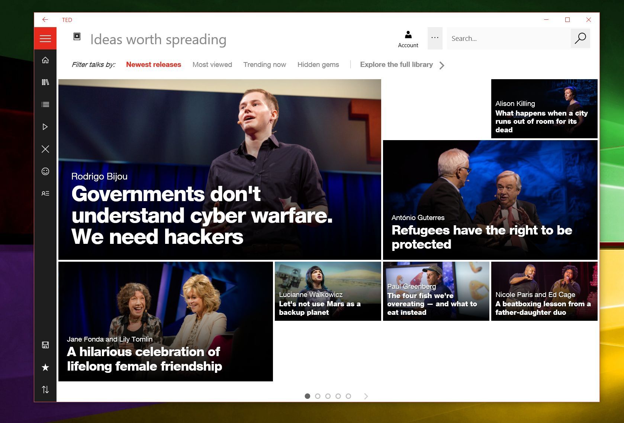624x423 pixels.
Task: Open the Rodrigo Bijou cyber warfare talk
Action: pyautogui.click(x=219, y=169)
